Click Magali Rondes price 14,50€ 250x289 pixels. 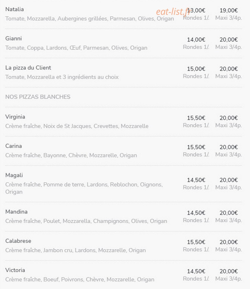pyautogui.click(x=196, y=180)
